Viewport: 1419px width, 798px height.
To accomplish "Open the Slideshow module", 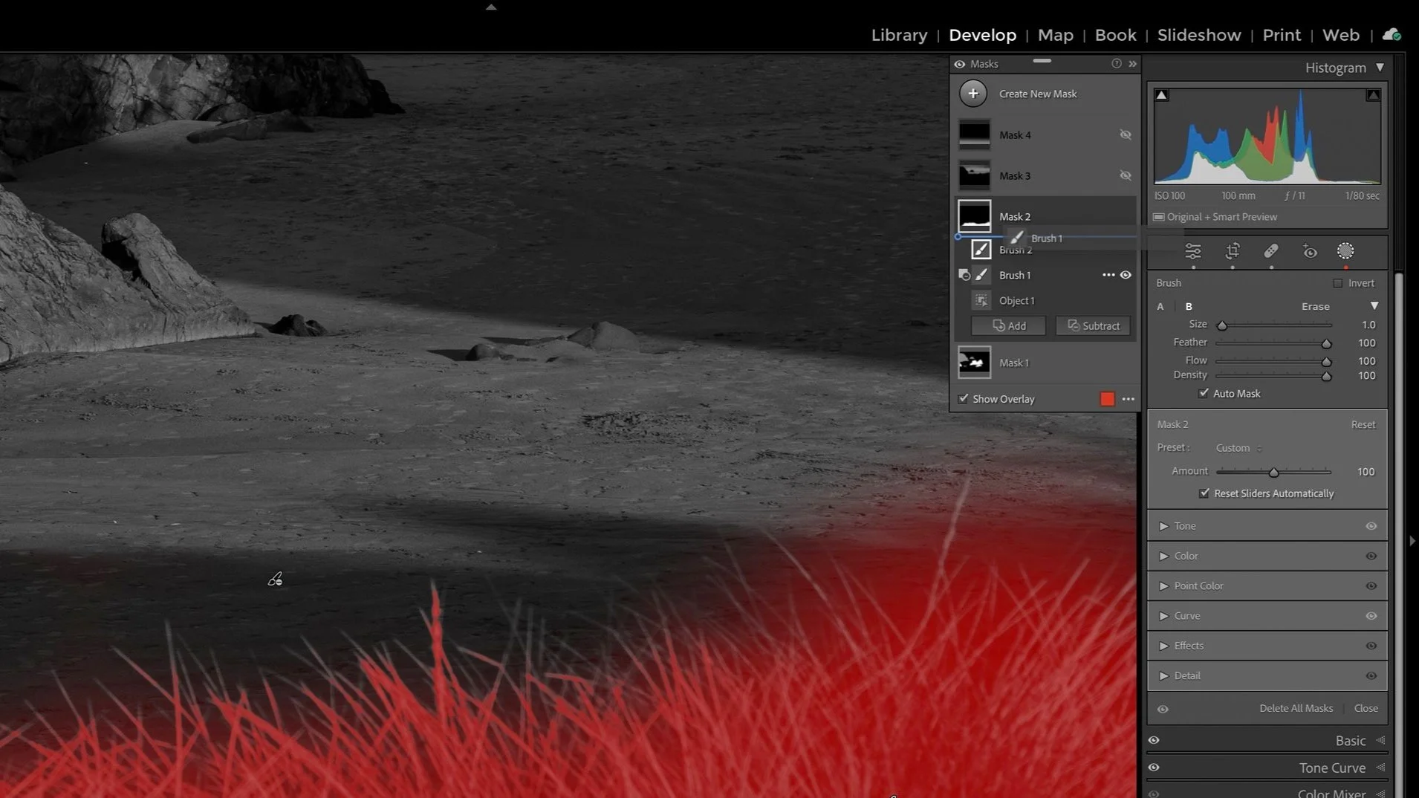I will [x=1198, y=35].
